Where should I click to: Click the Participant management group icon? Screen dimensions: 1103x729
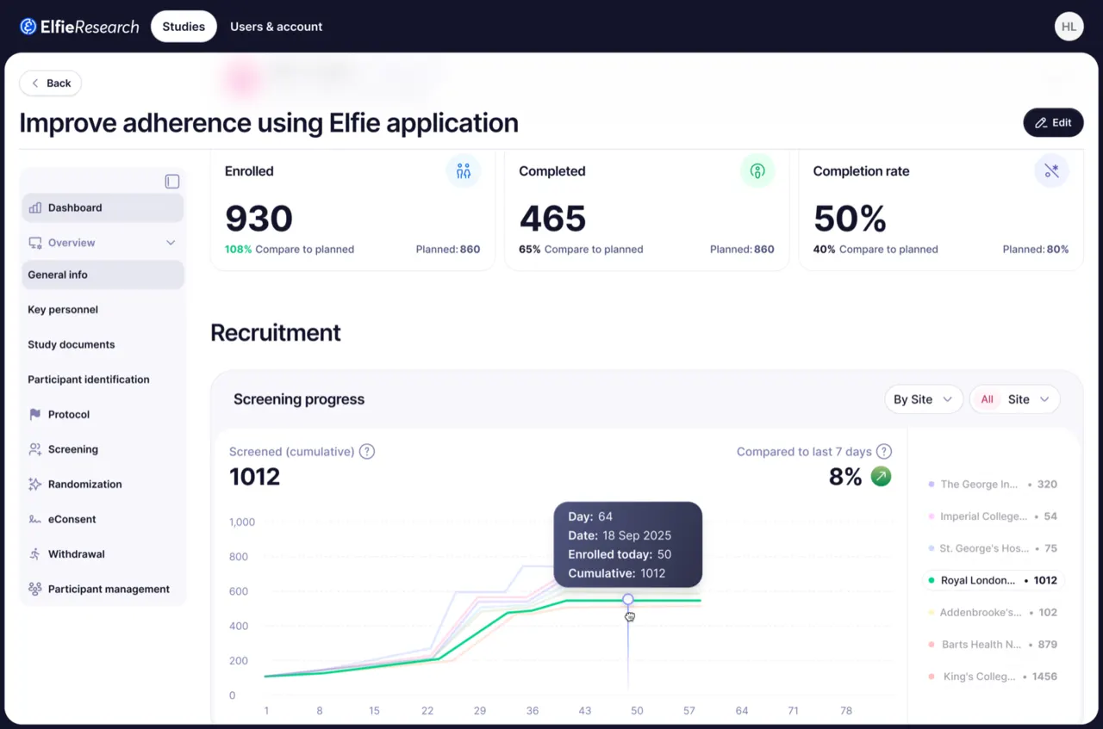tap(35, 590)
